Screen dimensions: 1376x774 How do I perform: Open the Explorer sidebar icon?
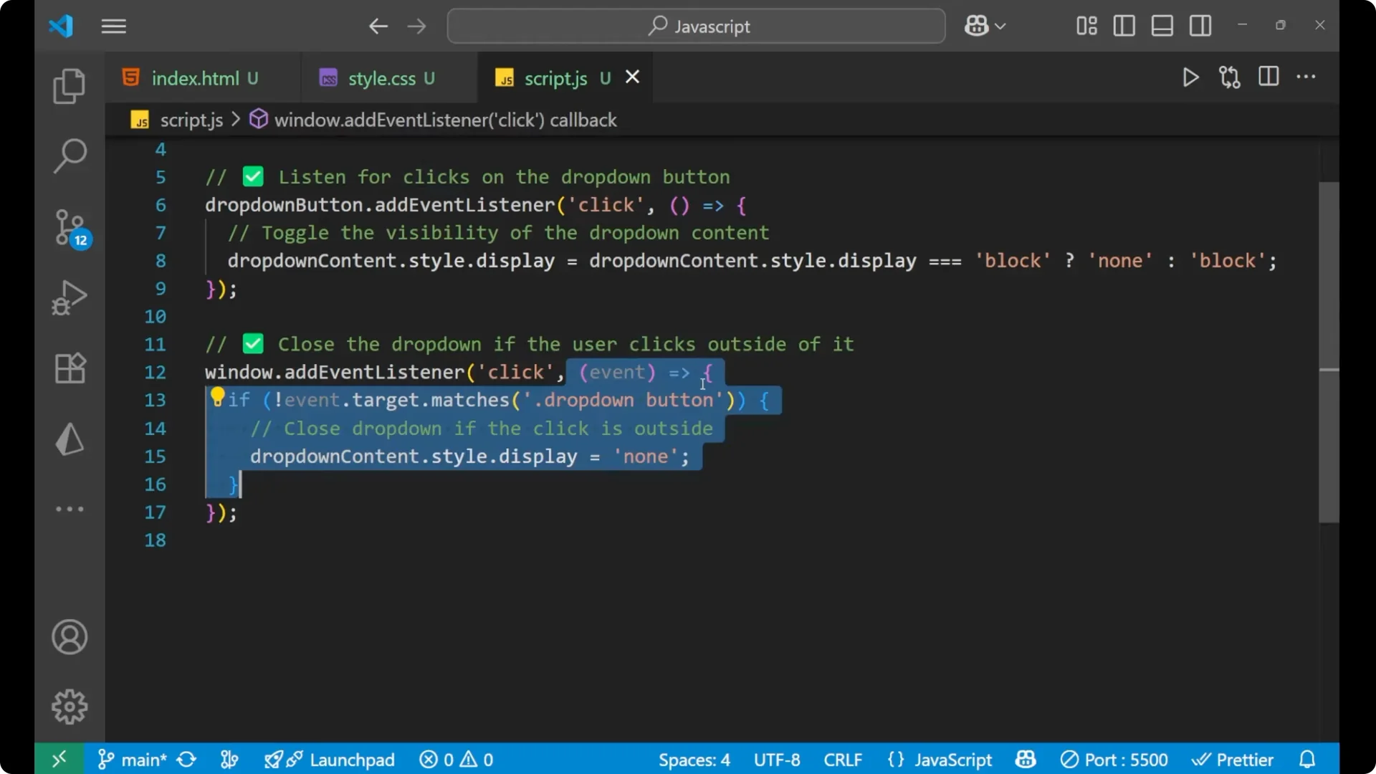coord(69,85)
